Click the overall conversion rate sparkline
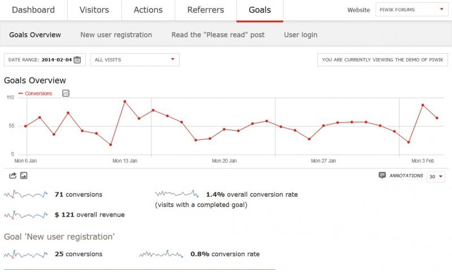The width and height of the screenshot is (452, 272). point(177,194)
